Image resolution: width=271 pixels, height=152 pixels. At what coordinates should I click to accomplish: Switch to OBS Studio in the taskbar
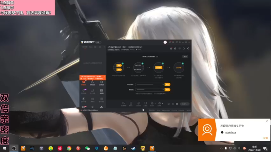tap(14, 148)
